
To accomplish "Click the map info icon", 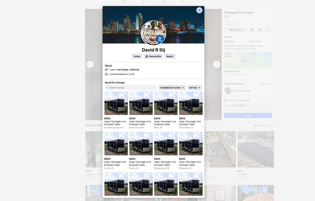I will click(x=269, y=66).
